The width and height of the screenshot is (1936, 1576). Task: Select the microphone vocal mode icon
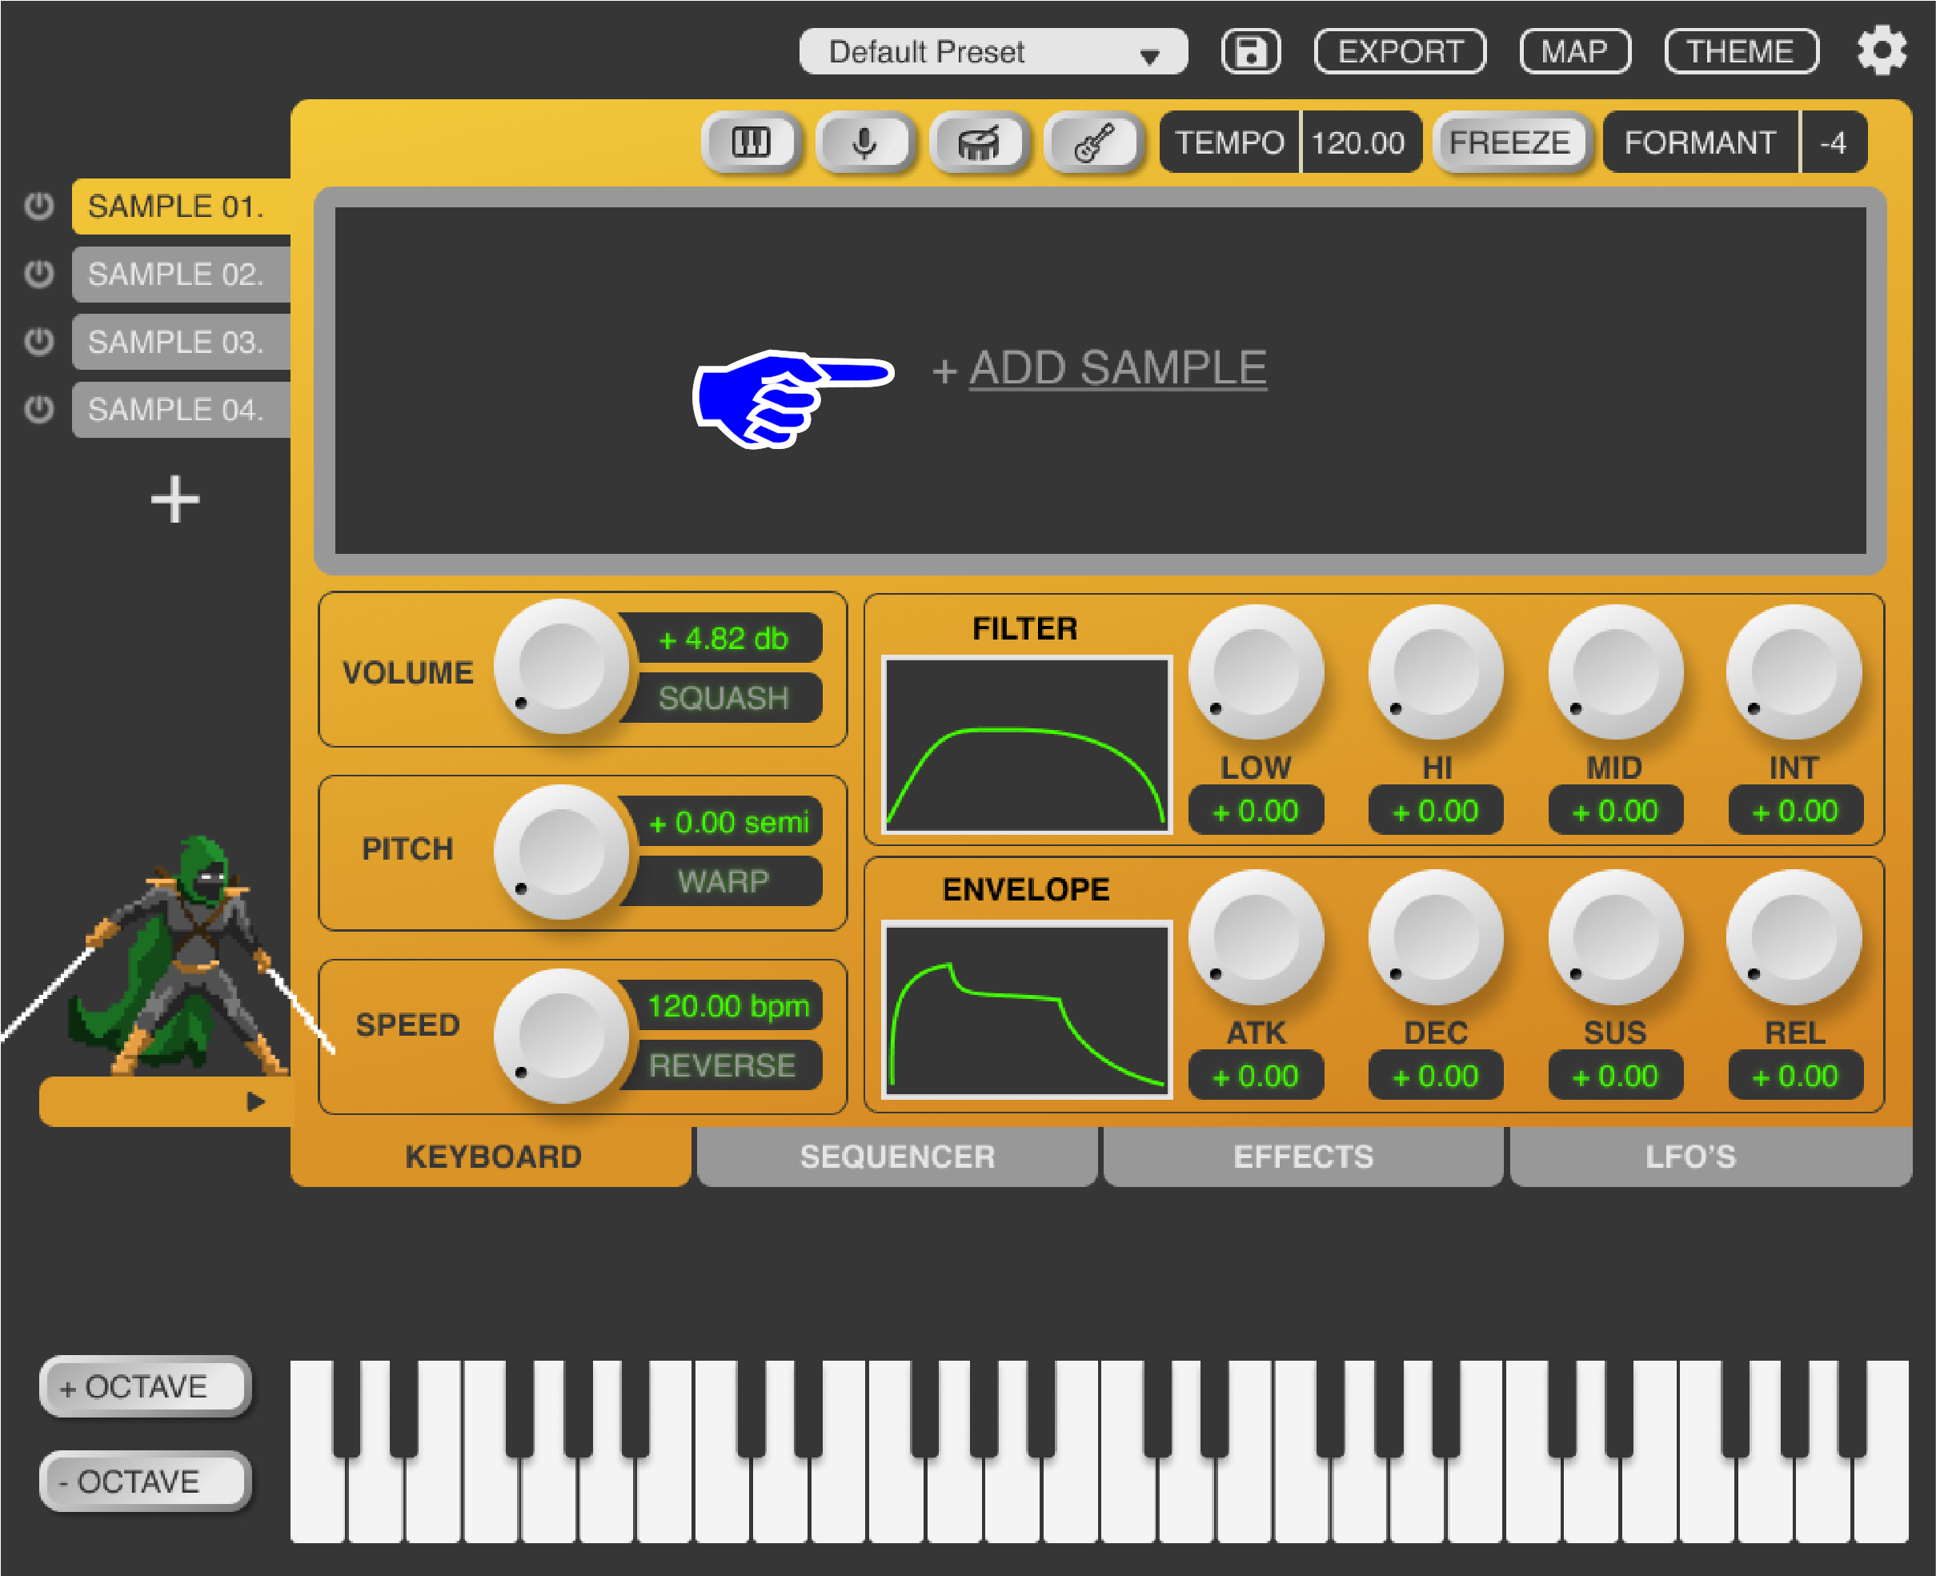(865, 142)
